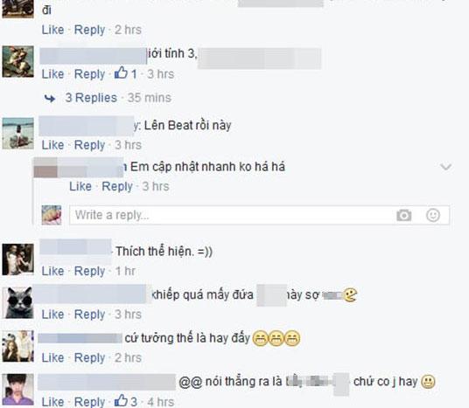Open the avatar beside the 'Lên Beat rồi này' comment
The width and height of the screenshot is (469, 408).
point(18,134)
